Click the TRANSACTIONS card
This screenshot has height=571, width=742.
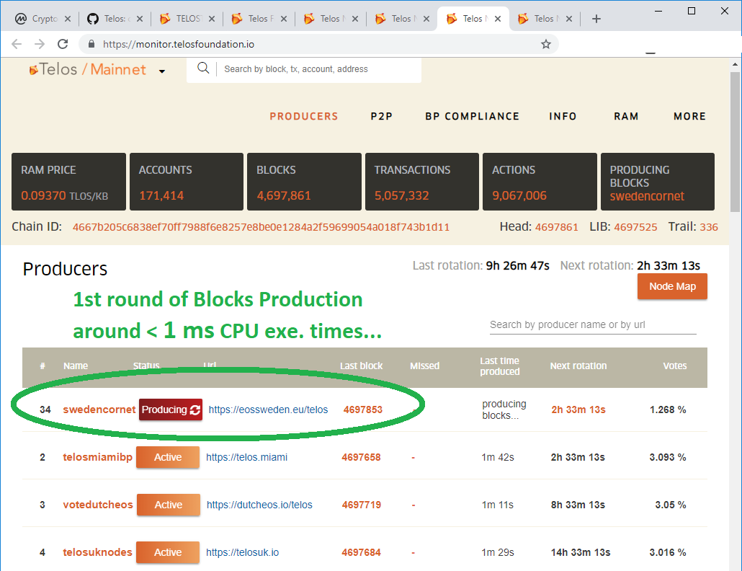pyautogui.click(x=422, y=182)
